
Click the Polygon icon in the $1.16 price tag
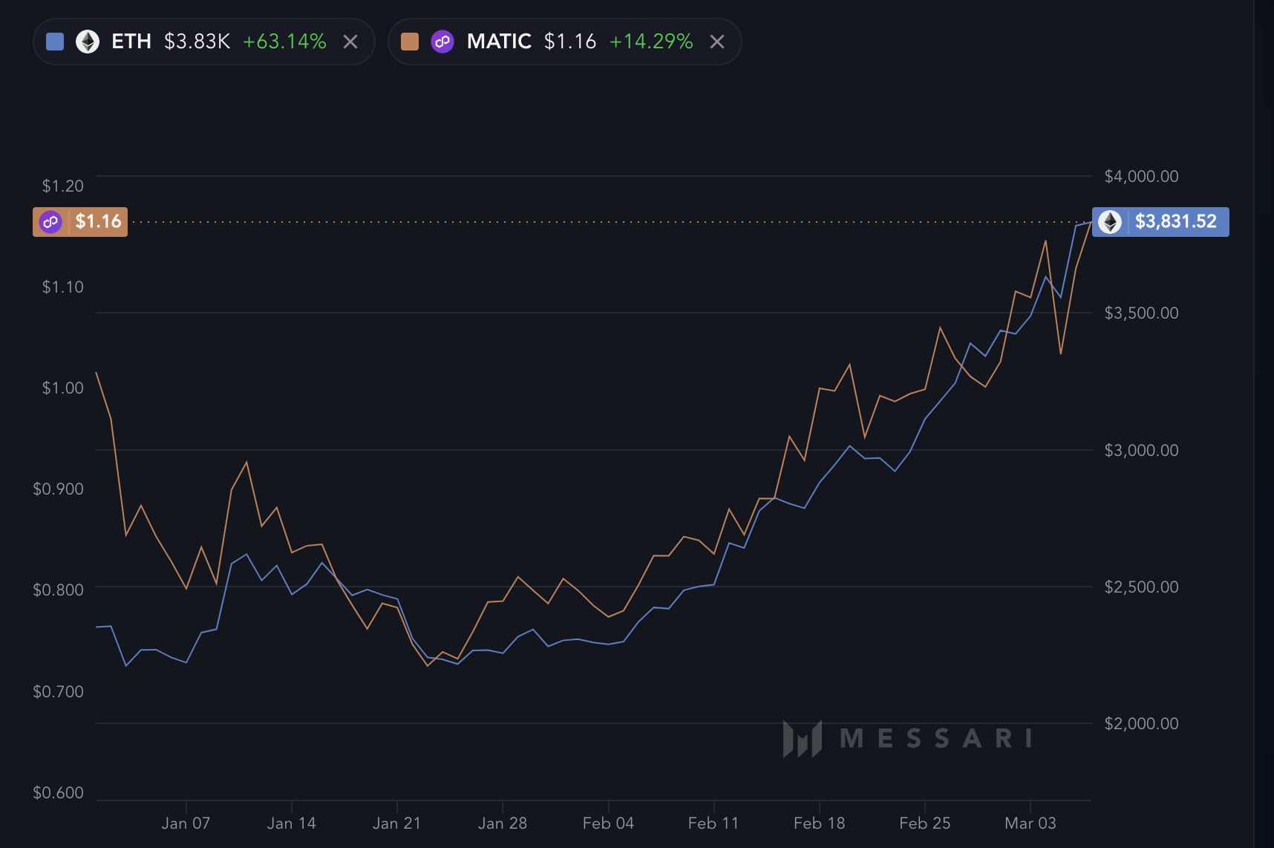pos(50,221)
